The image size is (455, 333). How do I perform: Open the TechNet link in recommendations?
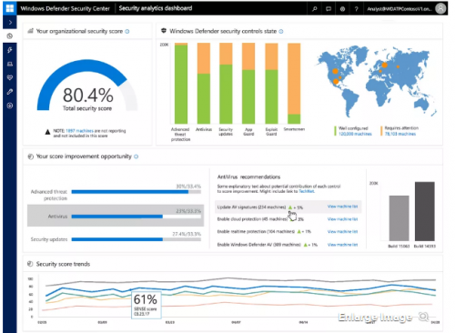point(307,191)
